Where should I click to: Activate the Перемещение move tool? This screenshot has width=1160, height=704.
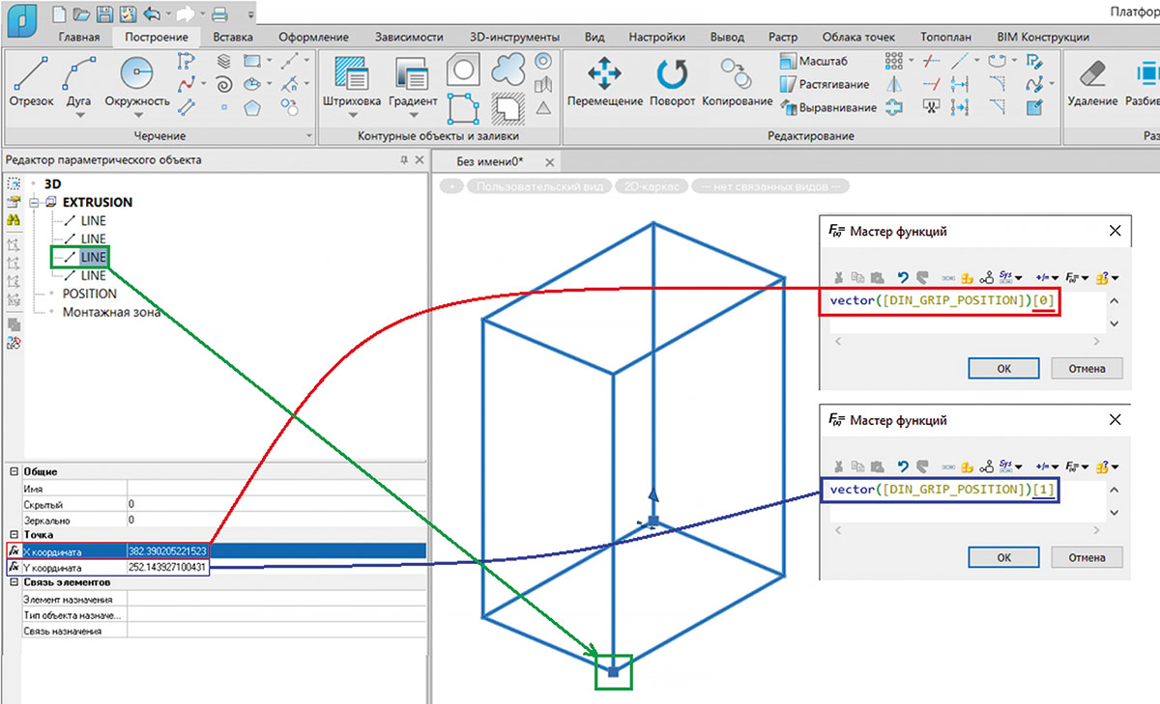tap(605, 81)
